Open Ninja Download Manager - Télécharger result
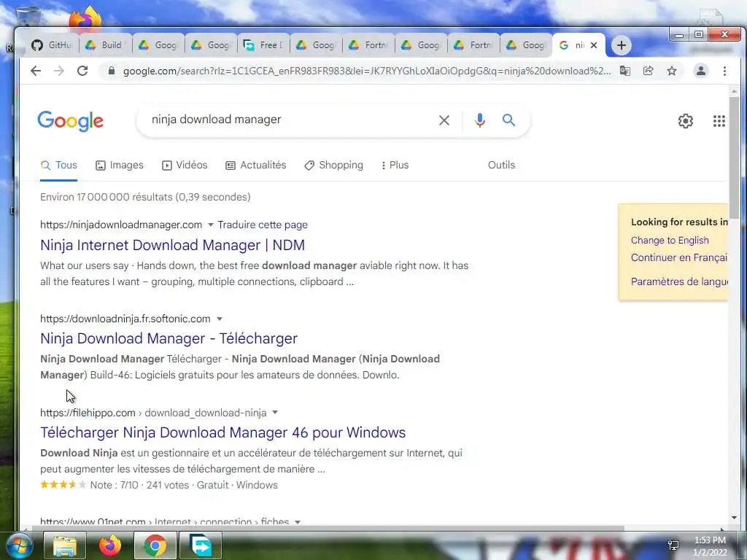Viewport: 747px width, 560px height. (x=169, y=338)
